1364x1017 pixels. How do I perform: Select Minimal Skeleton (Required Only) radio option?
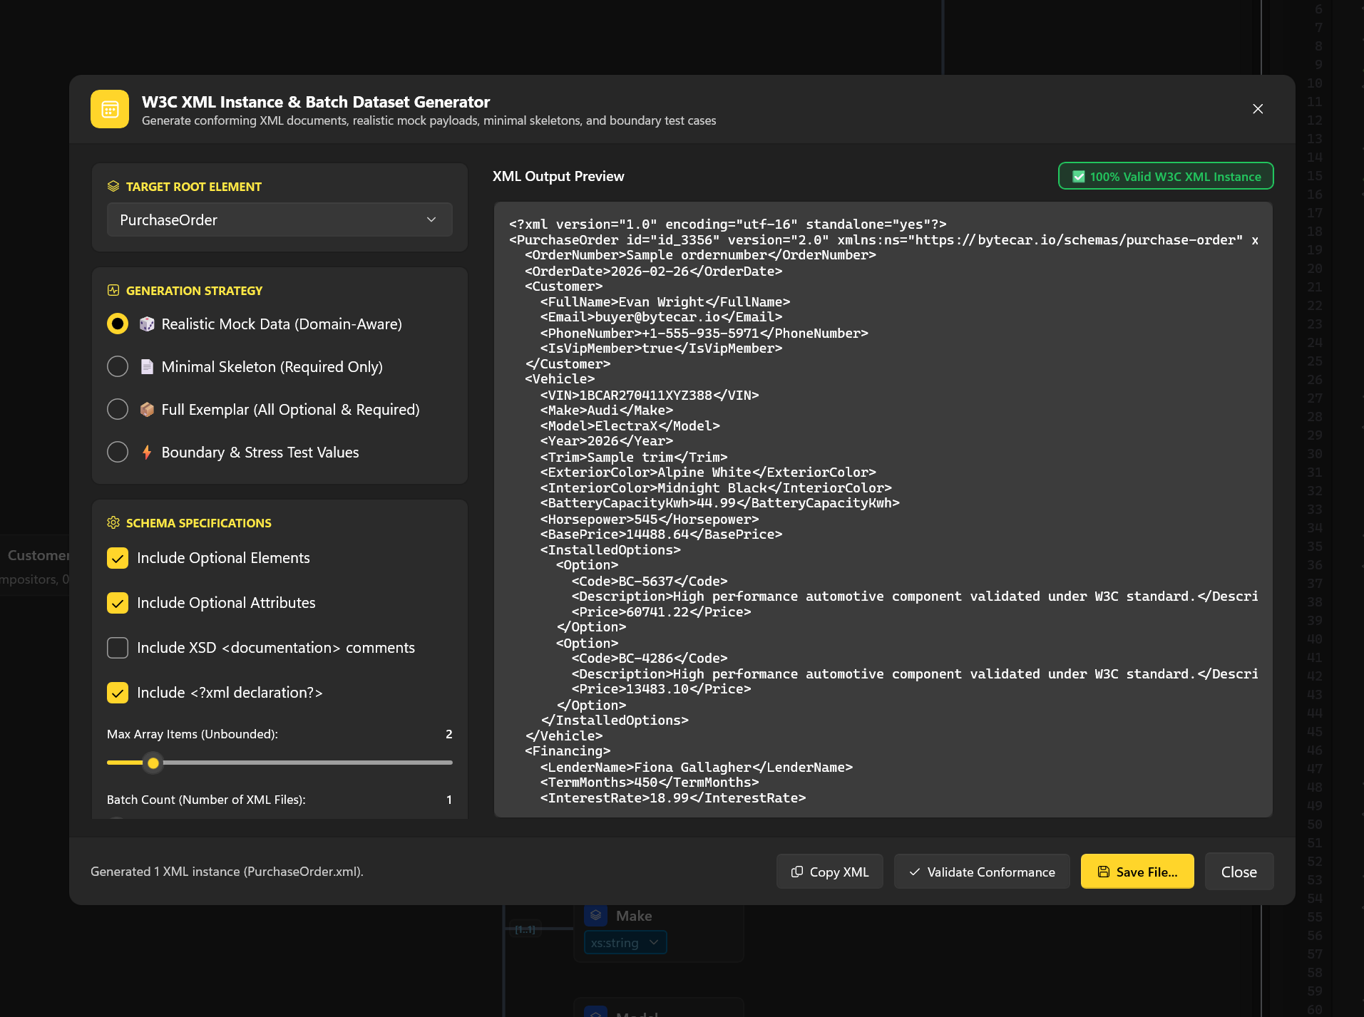tap(118, 367)
